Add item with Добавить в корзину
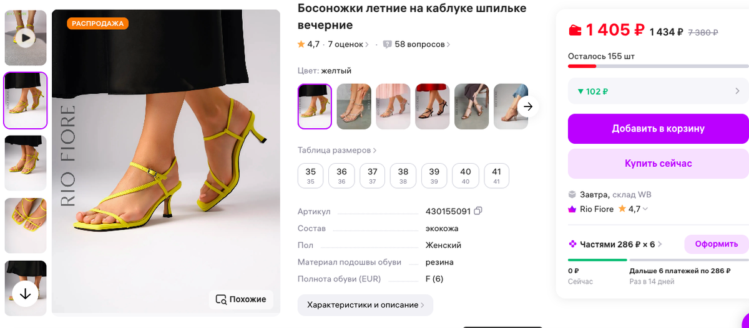The width and height of the screenshot is (749, 328). 658,129
